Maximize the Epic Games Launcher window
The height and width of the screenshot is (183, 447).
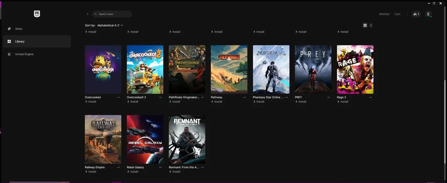click(434, 3)
